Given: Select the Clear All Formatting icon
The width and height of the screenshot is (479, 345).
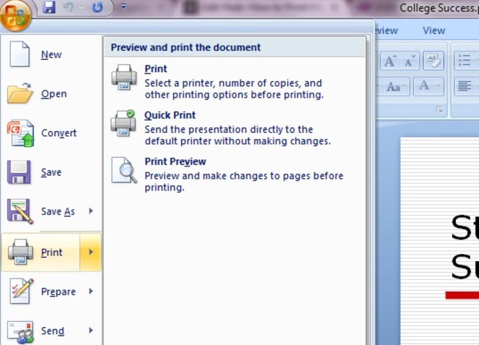Looking at the screenshot, I should (433, 61).
